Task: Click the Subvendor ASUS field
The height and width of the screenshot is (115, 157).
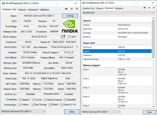Action: tap(28, 42)
